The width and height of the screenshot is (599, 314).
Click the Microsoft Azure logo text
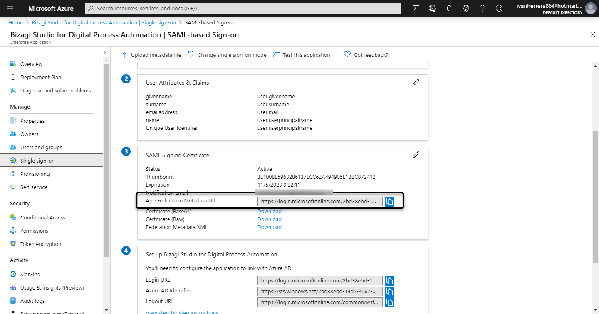51,8
